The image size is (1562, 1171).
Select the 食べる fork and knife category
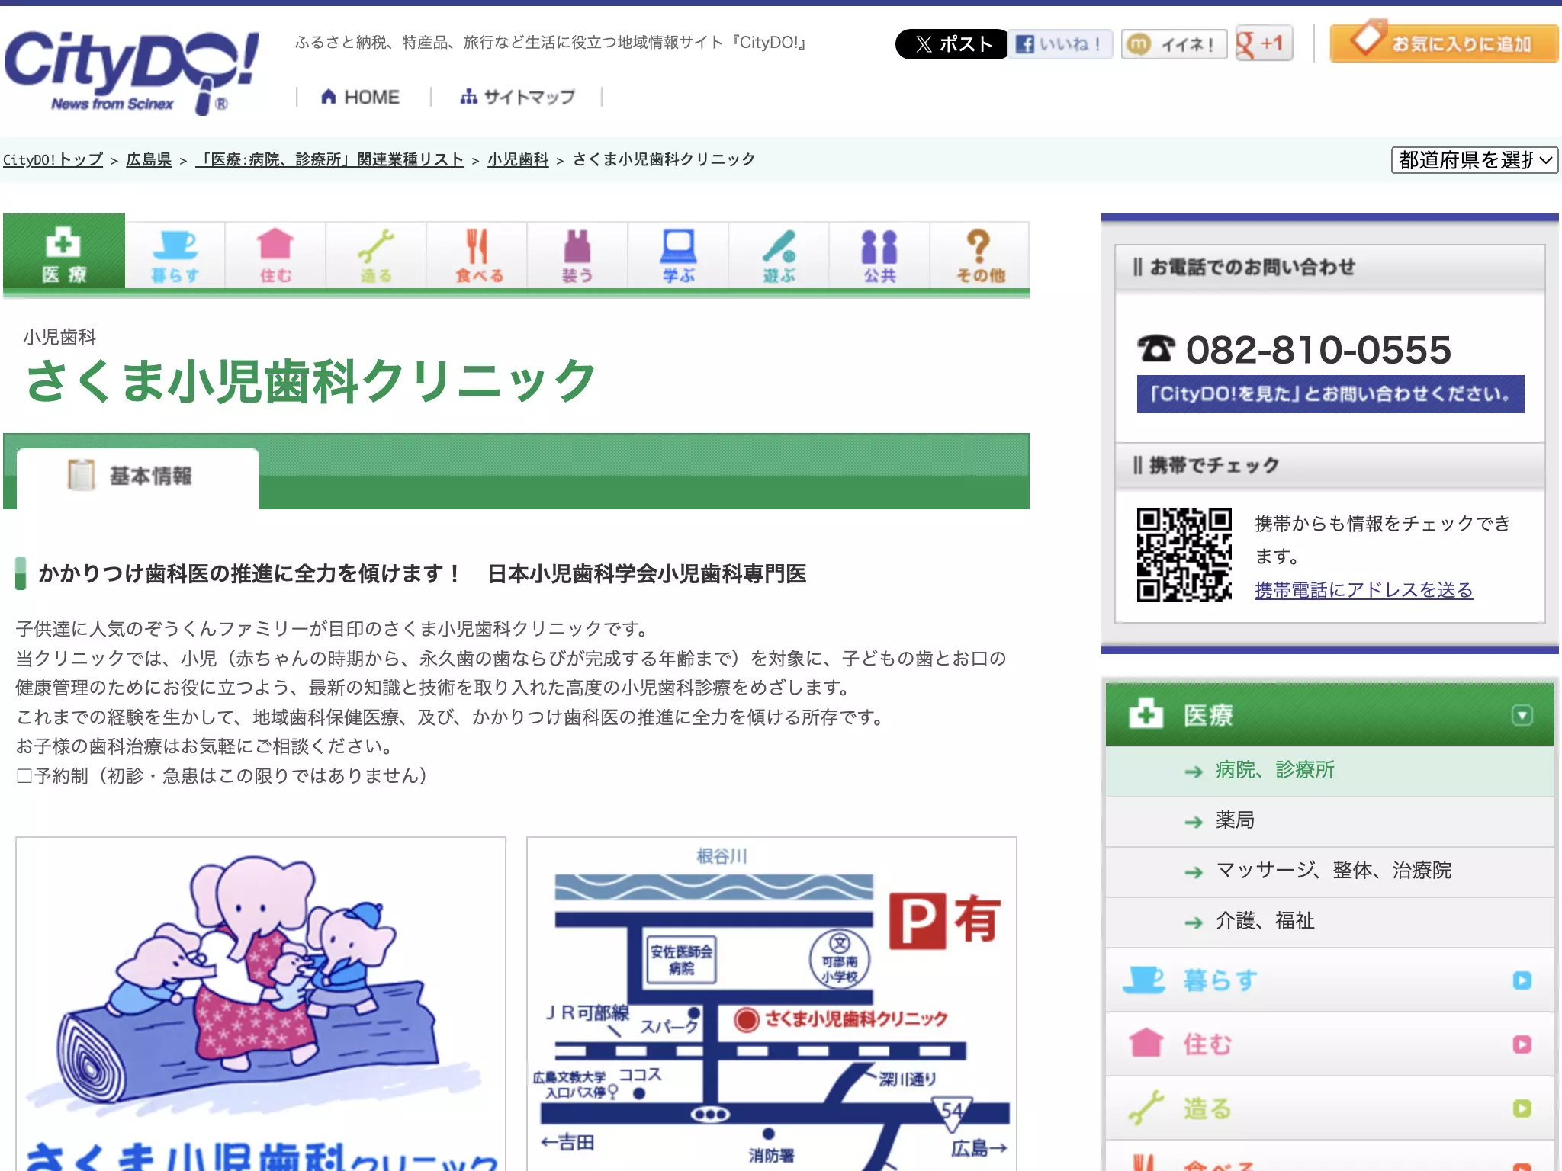pos(477,255)
